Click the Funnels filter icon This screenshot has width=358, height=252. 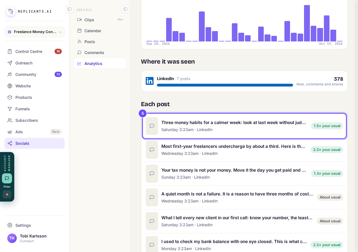[10, 109]
